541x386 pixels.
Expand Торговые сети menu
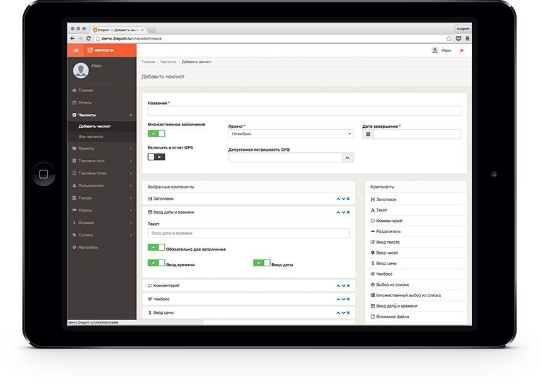coord(102,161)
